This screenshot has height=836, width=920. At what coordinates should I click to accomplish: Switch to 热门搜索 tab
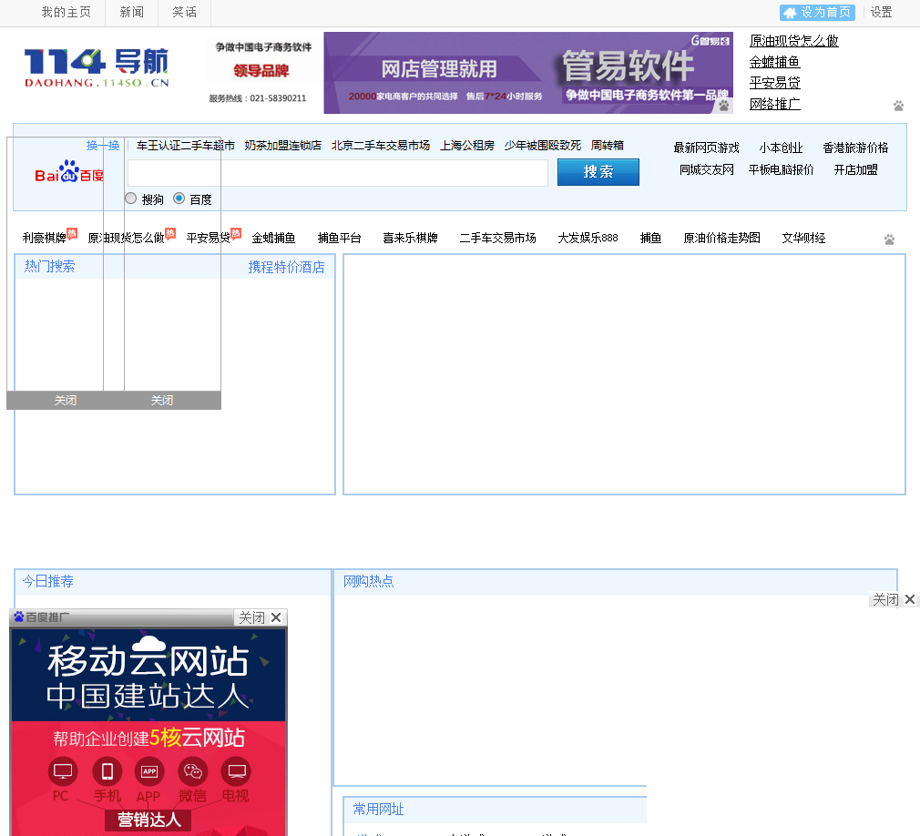50,266
